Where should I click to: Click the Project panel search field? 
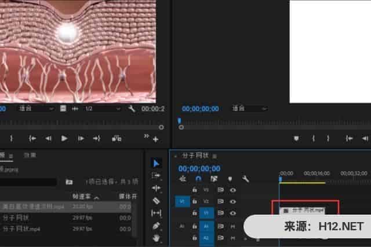click(x=28, y=182)
